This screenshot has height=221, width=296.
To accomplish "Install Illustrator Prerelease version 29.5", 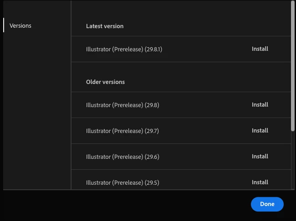I will point(260,182).
